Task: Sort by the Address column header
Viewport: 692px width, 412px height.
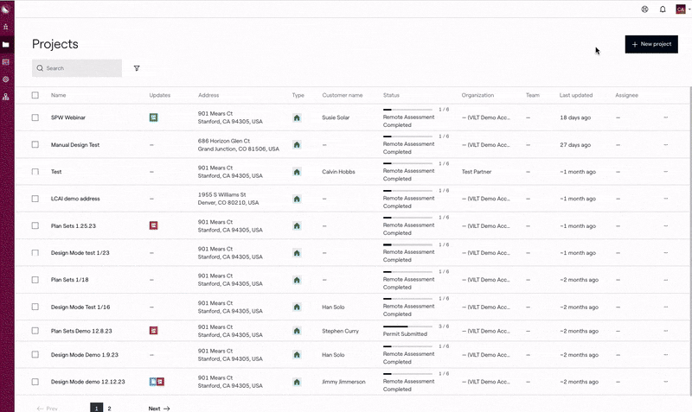Action: (208, 95)
